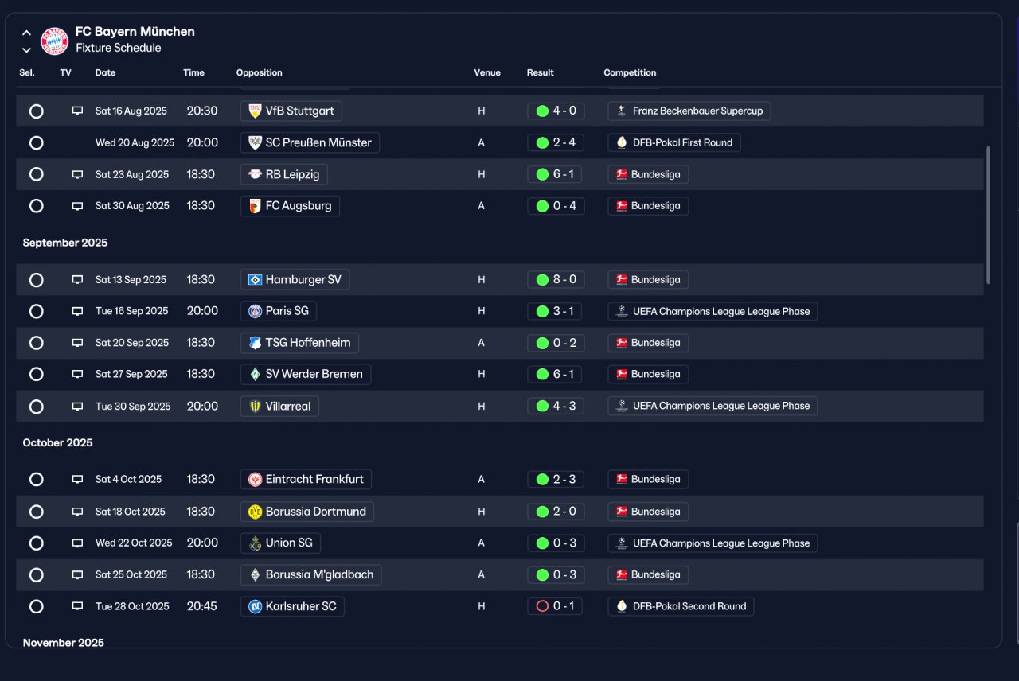Screen dimensions: 1019x681
Task: Click the Borussia Dortmund club badge
Action: [255, 512]
